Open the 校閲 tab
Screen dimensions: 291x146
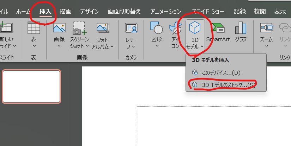coord(260,12)
